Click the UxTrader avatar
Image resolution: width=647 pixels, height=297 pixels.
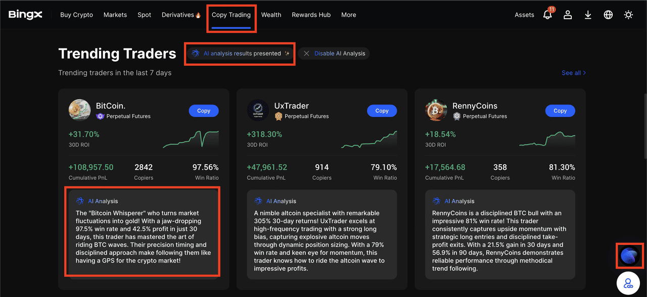[258, 110]
